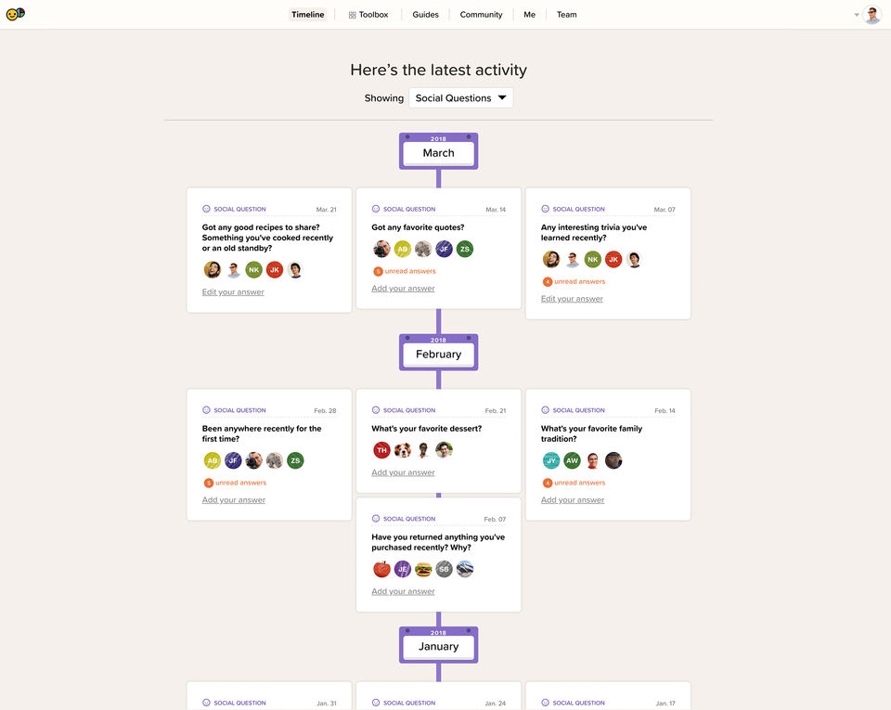Click the orange unread answers badge under favorite quotes

(378, 272)
